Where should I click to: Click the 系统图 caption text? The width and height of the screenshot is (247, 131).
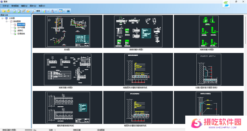pos(67,50)
